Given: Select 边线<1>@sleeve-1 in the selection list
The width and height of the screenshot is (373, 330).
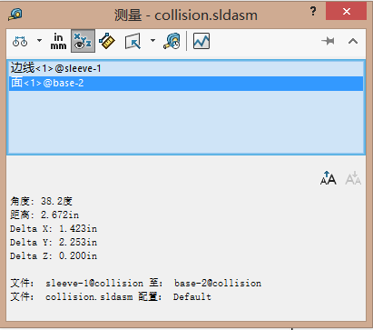Looking at the screenshot, I should 186,68.
